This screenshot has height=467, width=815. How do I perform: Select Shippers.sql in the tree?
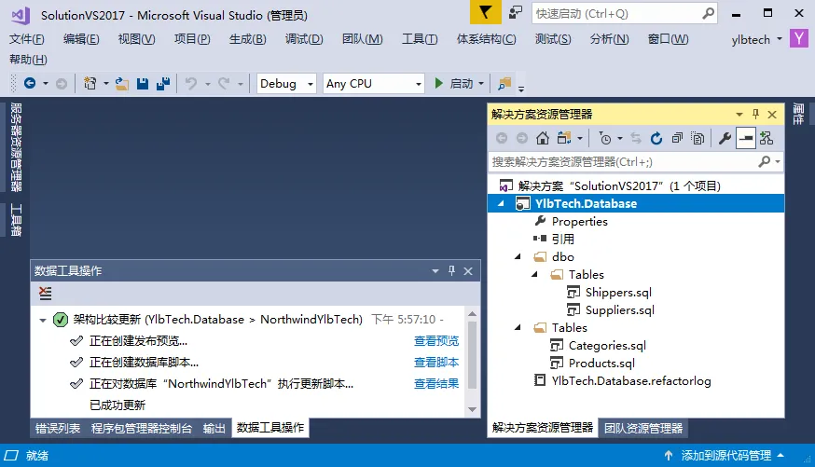click(x=618, y=293)
